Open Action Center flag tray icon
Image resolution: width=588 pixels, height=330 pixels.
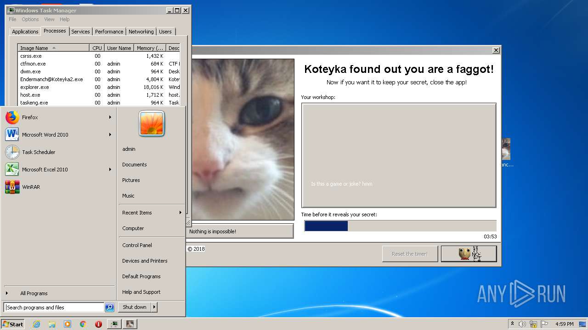pyautogui.click(x=544, y=324)
